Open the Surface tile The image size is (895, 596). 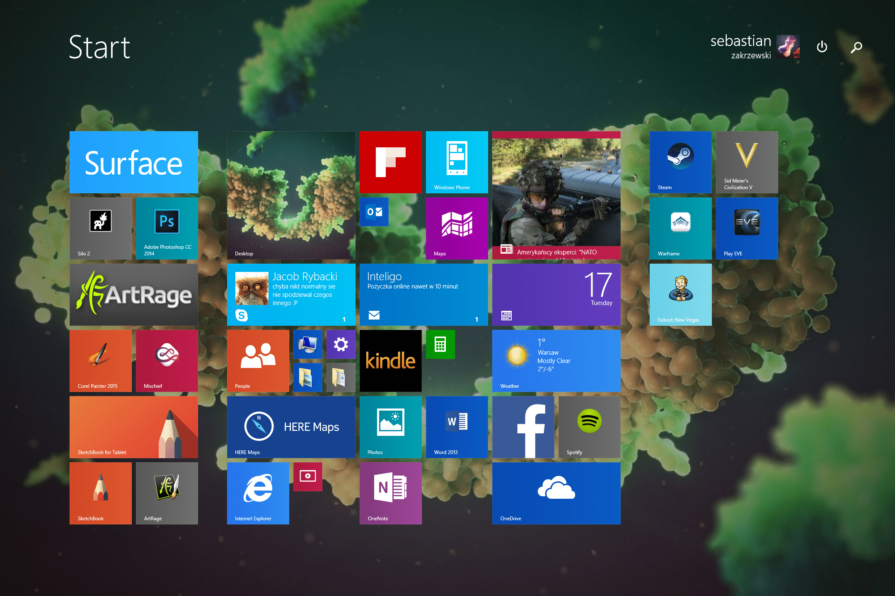pos(134,162)
